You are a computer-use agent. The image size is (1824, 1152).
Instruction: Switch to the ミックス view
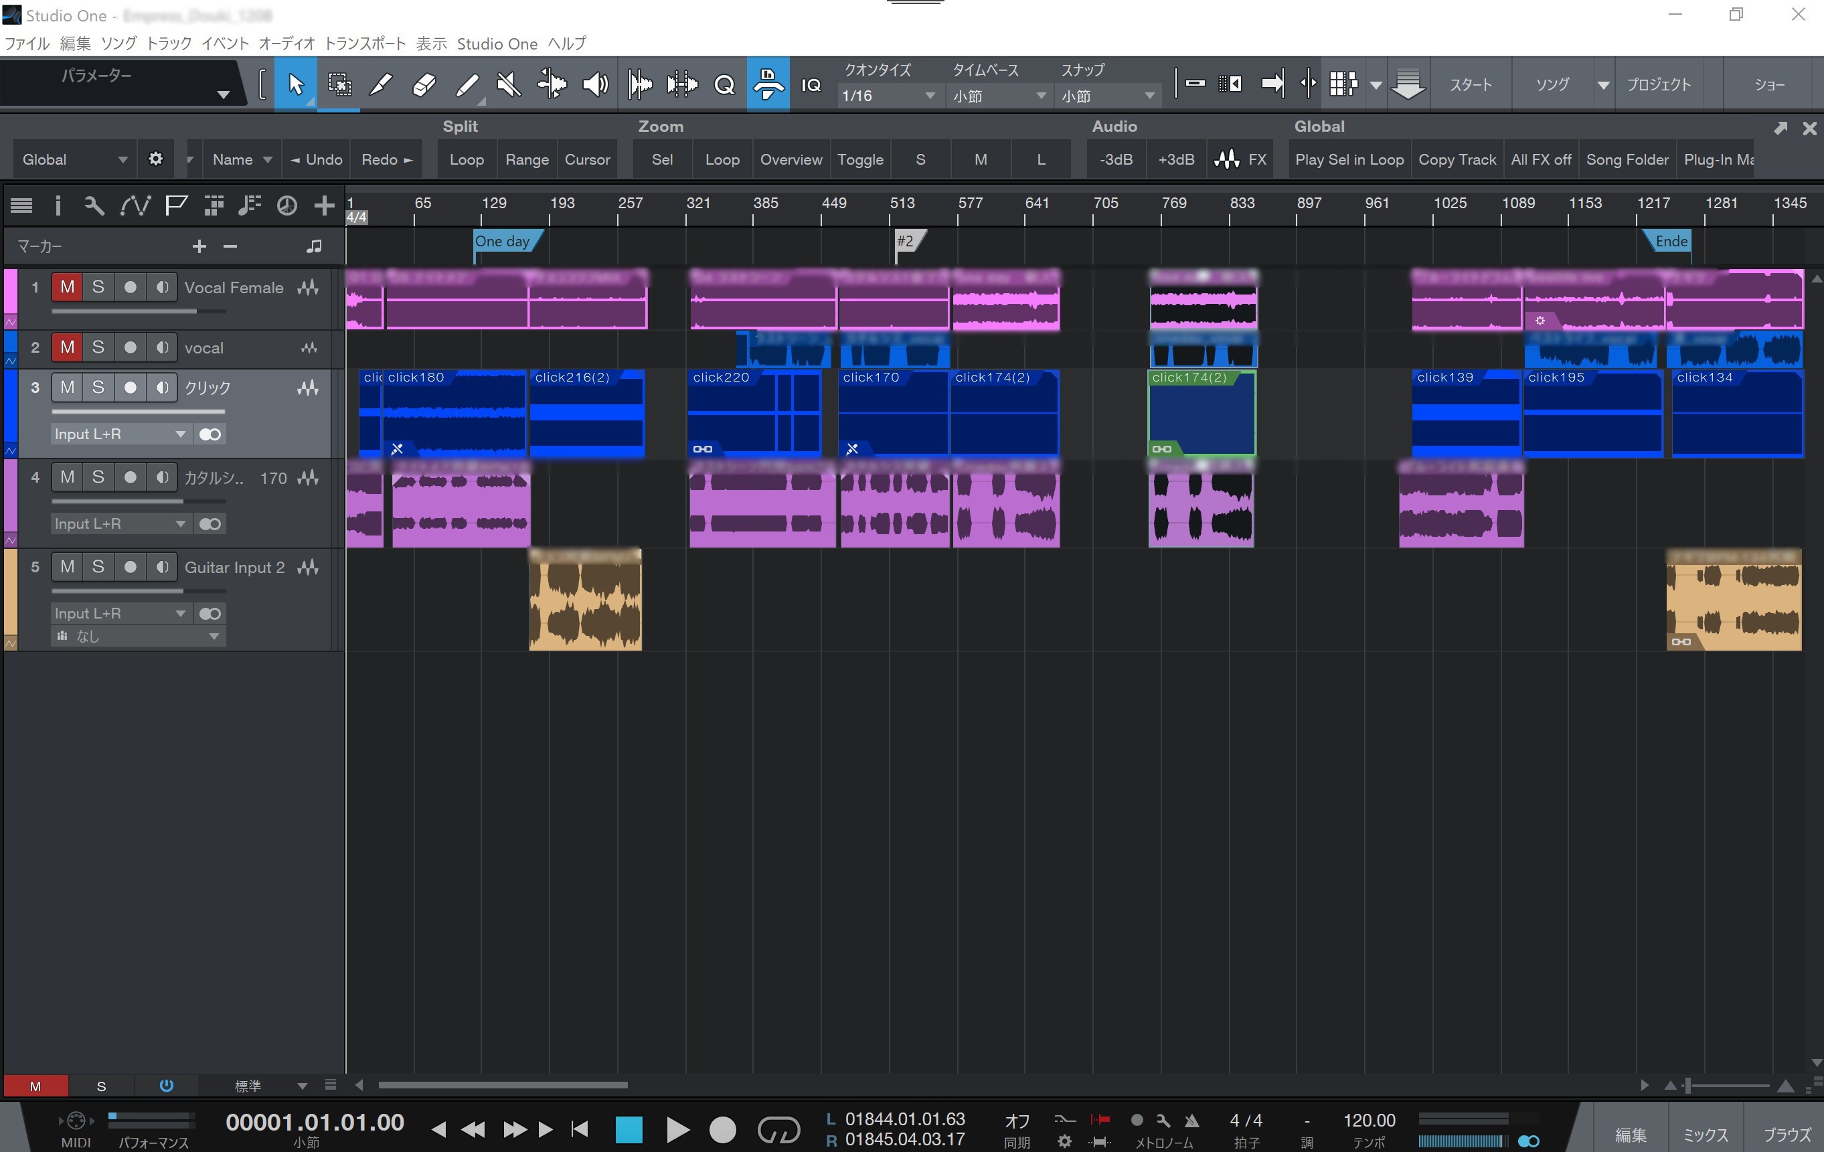pos(1705,1135)
